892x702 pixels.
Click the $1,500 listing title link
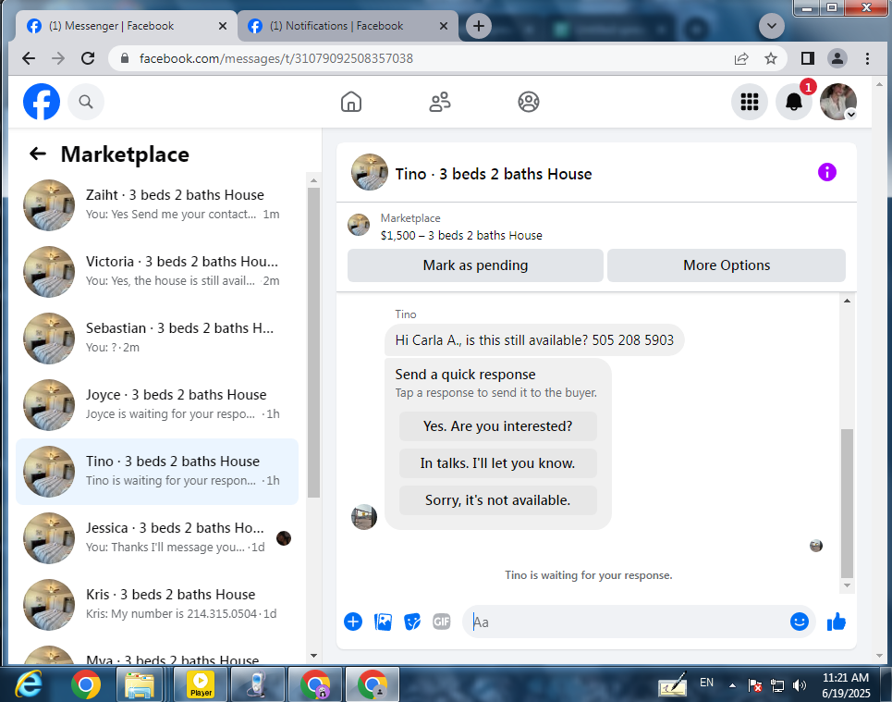[461, 235]
